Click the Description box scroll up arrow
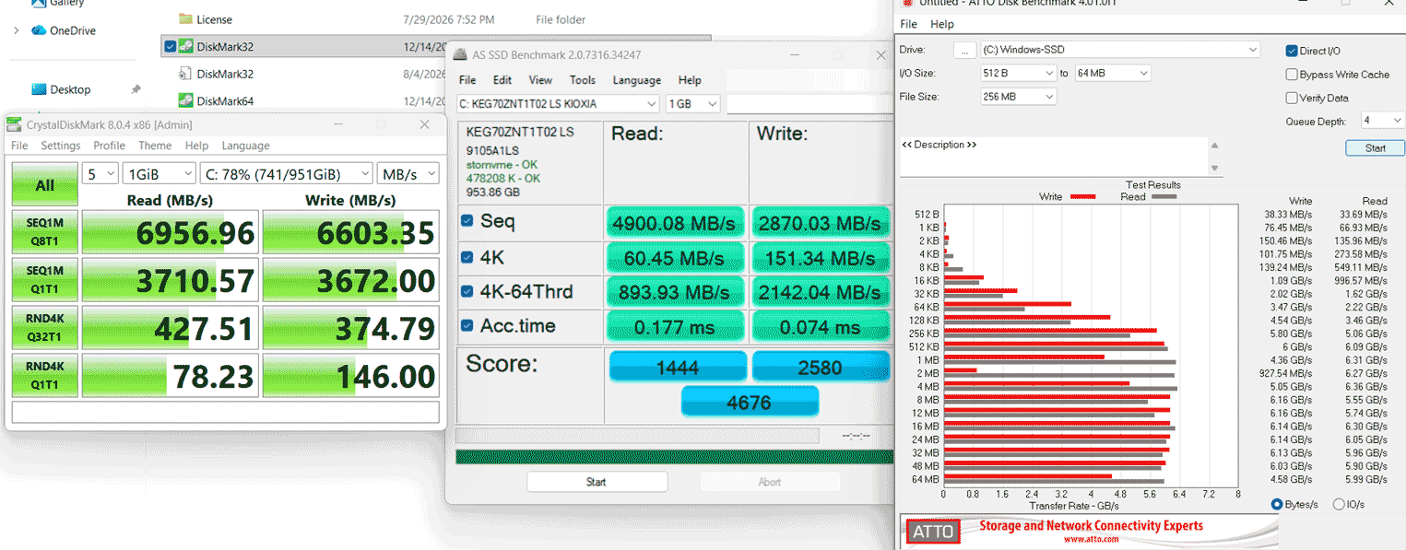This screenshot has width=1406, height=550. tap(1214, 145)
